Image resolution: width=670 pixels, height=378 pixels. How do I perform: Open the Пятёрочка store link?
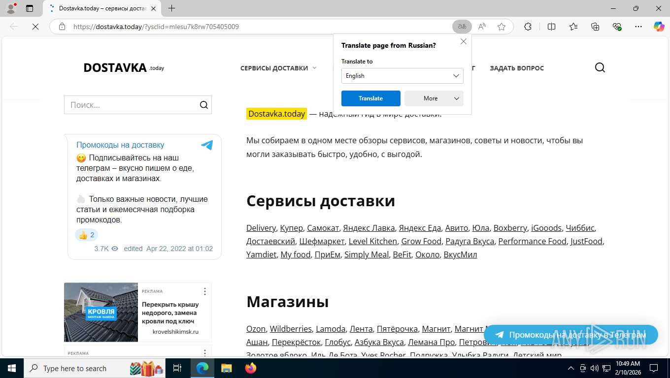tap(397, 329)
